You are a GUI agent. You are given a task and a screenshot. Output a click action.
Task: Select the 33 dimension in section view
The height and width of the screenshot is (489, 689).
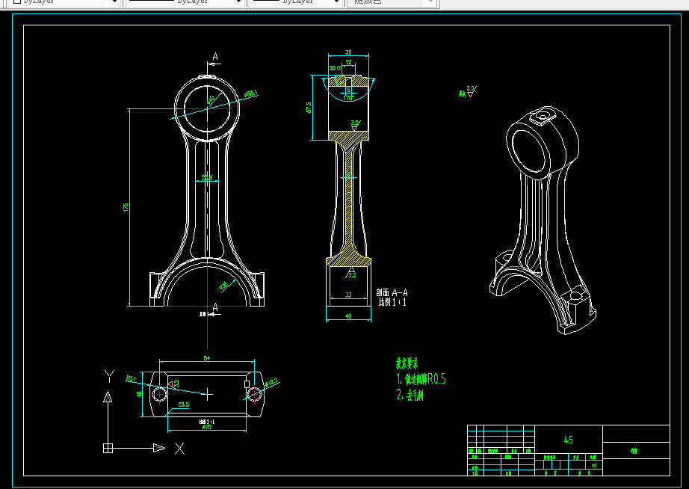348,295
